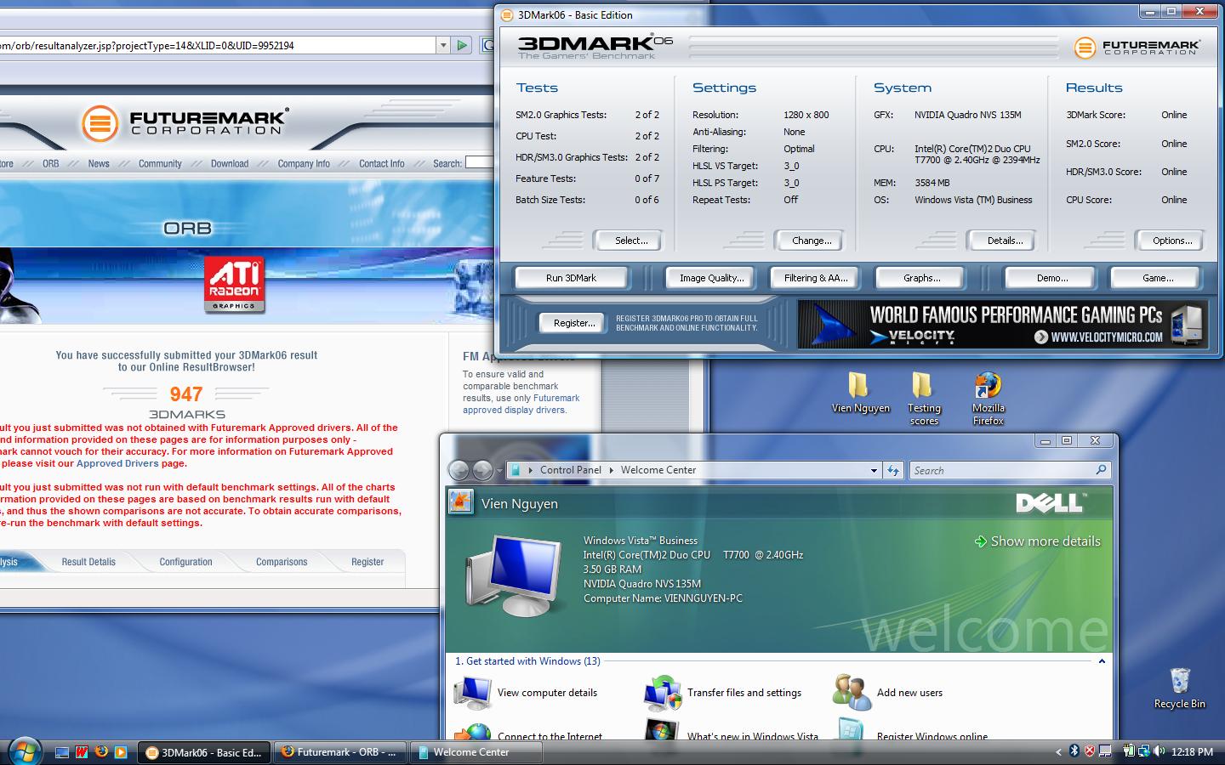Click the Windows Start orb
This screenshot has width=1225, height=765.
24,751
